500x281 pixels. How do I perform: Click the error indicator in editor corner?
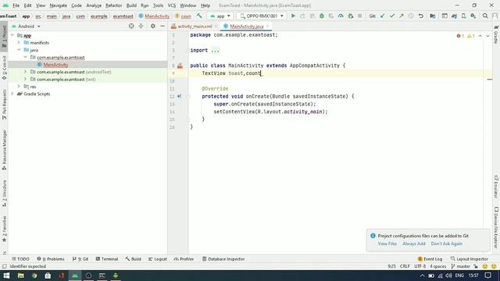[x=460, y=36]
